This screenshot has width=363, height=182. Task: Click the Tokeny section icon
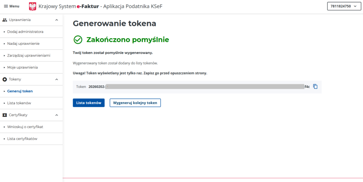coord(5,79)
